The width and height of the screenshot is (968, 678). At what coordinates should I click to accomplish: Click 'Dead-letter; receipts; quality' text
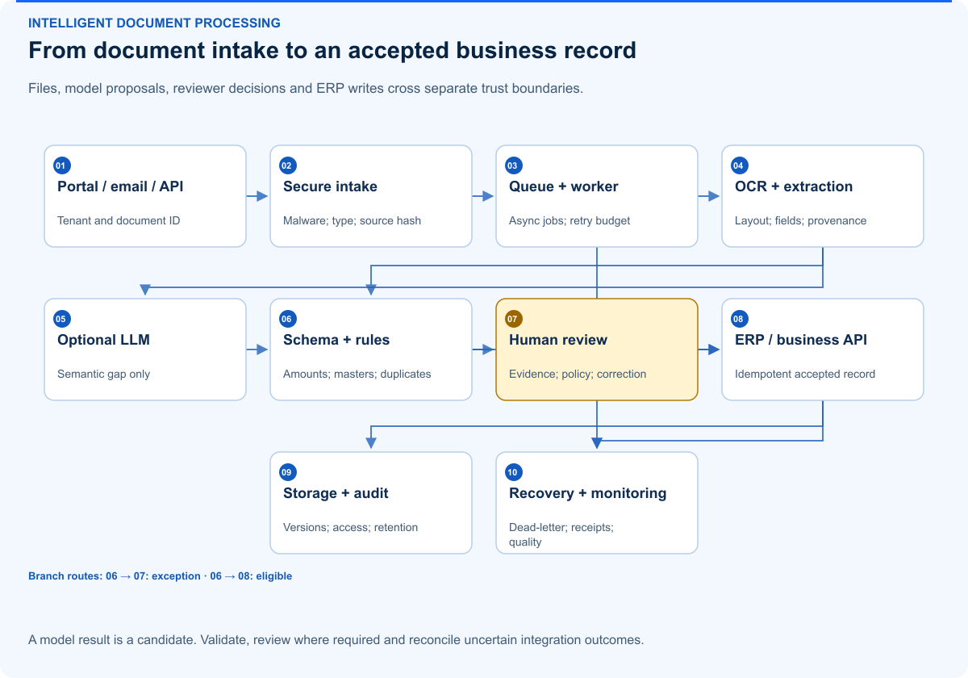coord(561,534)
